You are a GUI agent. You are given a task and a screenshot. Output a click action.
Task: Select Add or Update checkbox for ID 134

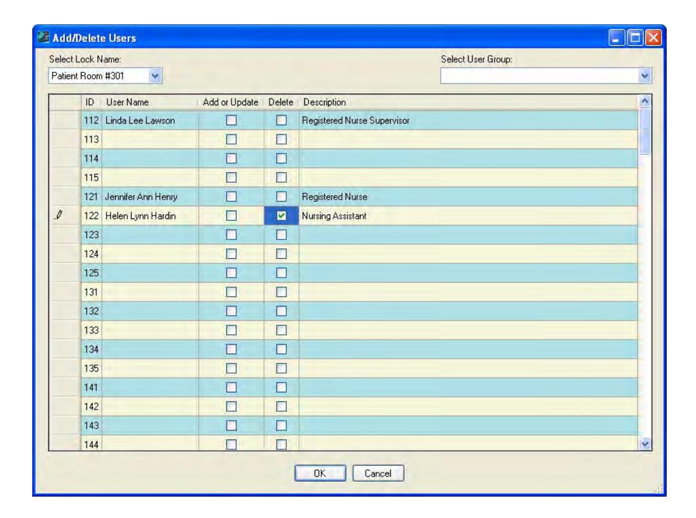point(231,349)
